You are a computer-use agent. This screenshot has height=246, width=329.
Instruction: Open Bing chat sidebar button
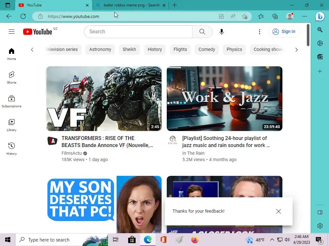tap(320, 16)
